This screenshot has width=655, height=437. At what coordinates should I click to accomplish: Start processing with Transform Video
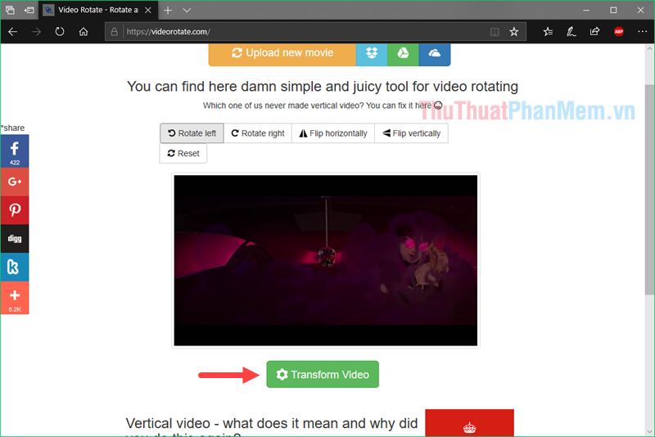(323, 374)
